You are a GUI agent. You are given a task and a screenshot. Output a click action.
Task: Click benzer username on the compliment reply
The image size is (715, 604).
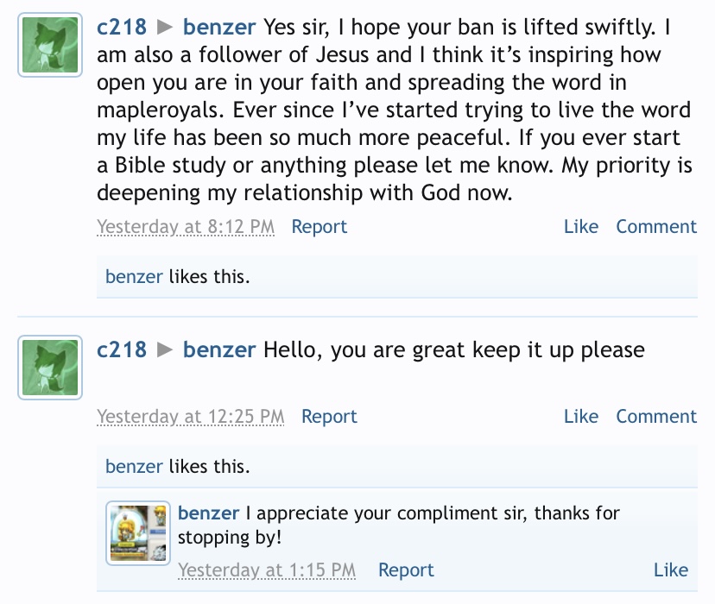(x=208, y=513)
